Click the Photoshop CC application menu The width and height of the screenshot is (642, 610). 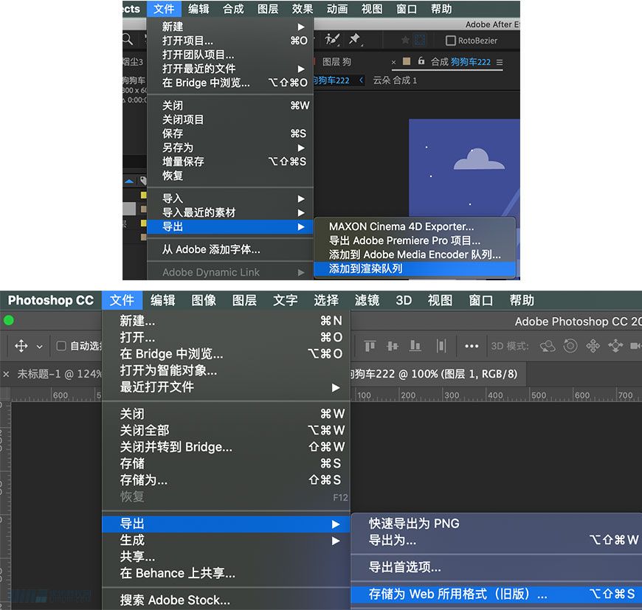tap(51, 300)
